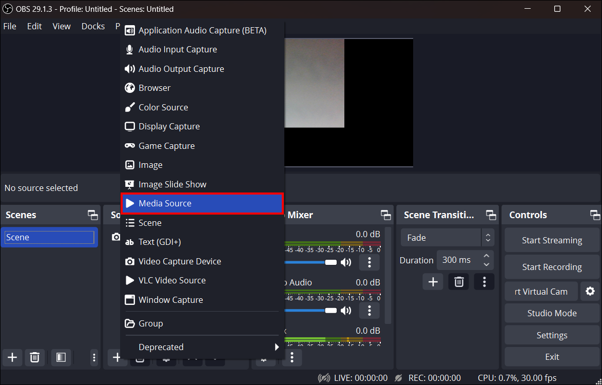Viewport: 602px width, 385px height.
Task: Click CPU usage status text
Action: (517, 378)
